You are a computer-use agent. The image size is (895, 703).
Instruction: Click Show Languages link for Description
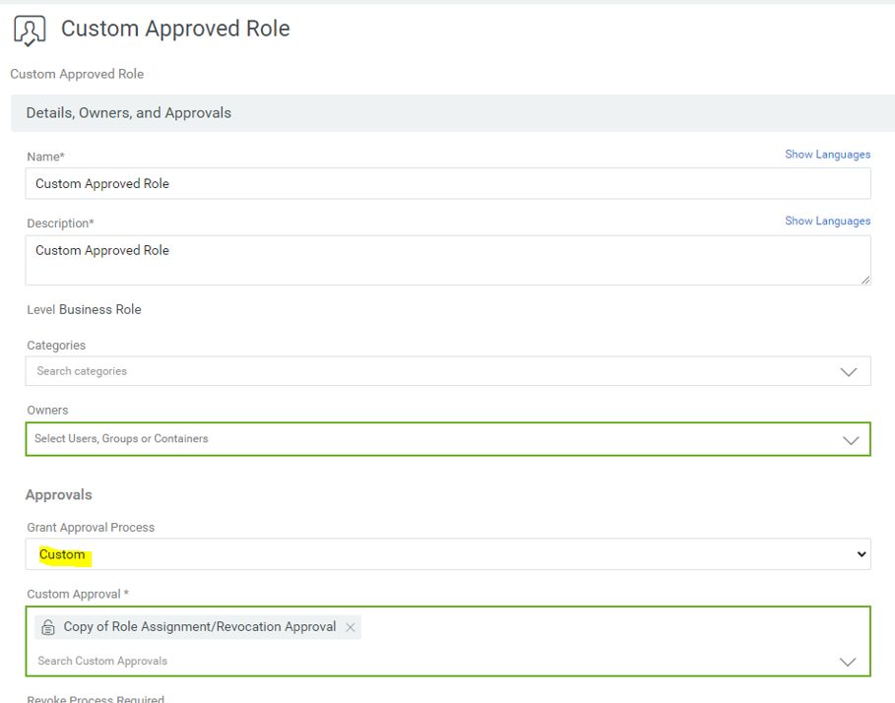827,221
